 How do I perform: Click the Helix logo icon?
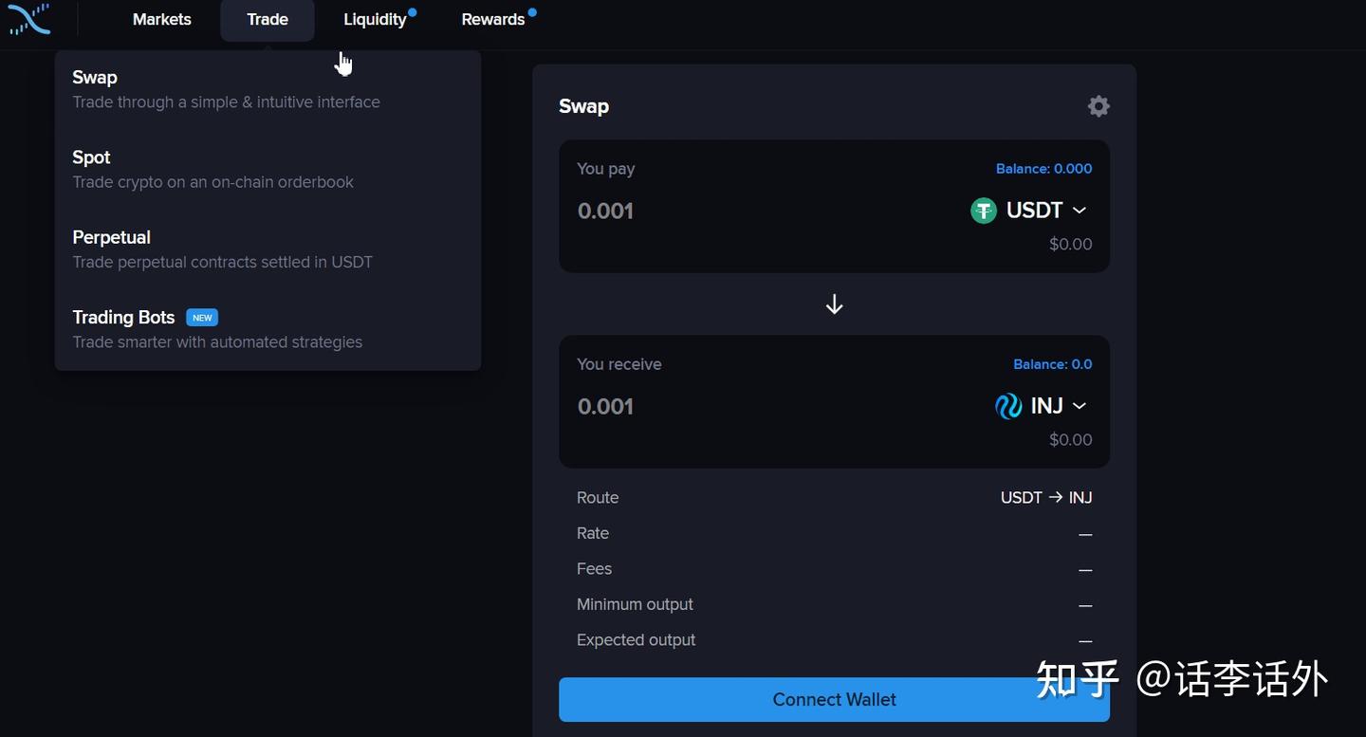[29, 19]
